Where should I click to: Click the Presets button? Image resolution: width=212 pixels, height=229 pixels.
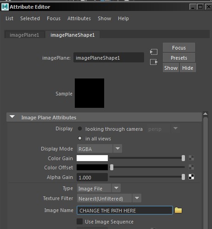click(179, 58)
